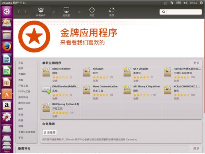Open the 所有软件 (All Software) view
205x154 pixels.
tap(41, 12)
